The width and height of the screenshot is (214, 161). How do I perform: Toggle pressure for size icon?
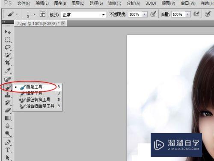click(208, 14)
